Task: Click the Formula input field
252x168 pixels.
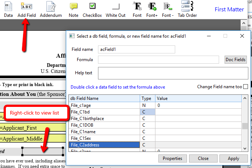Action: pyautogui.click(x=158, y=60)
